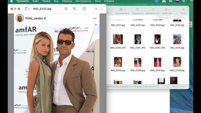Click the blue diamond menu bar icon
Screen dimensions: 201x113
coord(156,1)
